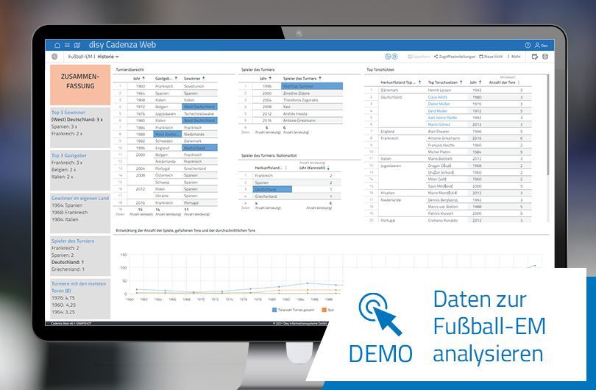This screenshot has width=596, height=390.
Task: Click the circular workbook icon left of Fußball-EM
Action: click(x=54, y=56)
